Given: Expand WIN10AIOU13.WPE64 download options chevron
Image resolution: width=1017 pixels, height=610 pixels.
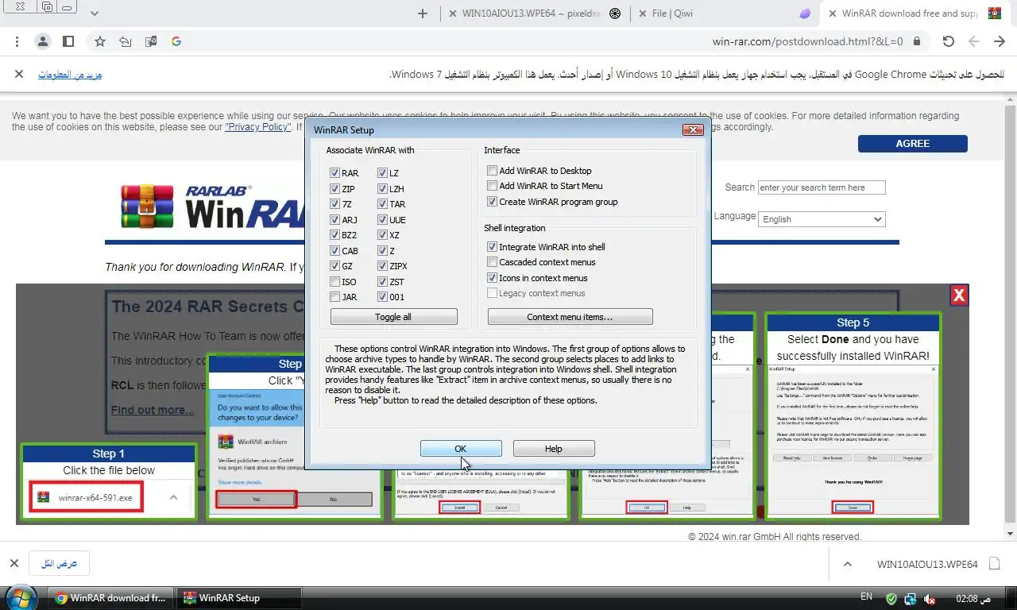Looking at the screenshot, I should pyautogui.click(x=847, y=565).
